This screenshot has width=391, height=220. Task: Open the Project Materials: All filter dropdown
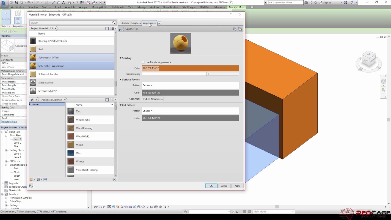pos(55,28)
